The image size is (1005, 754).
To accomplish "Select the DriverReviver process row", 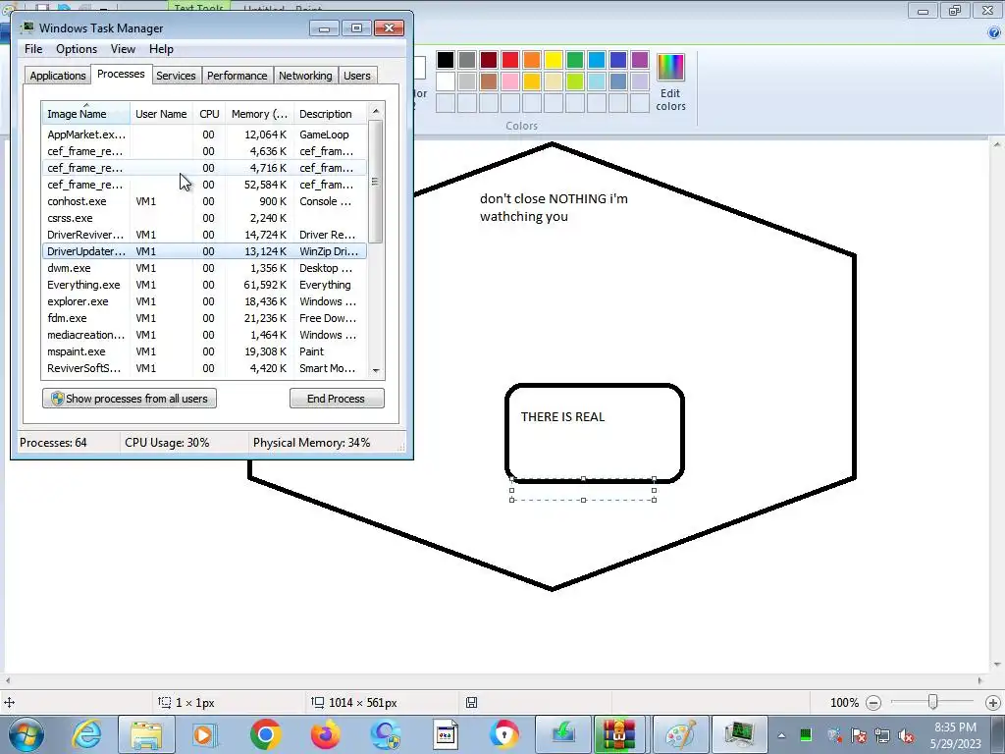I will click(204, 235).
